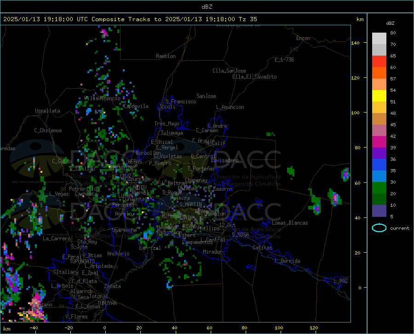This screenshot has width=414, height=334.
Task: Click the Anchoris place label
Action: (118, 254)
